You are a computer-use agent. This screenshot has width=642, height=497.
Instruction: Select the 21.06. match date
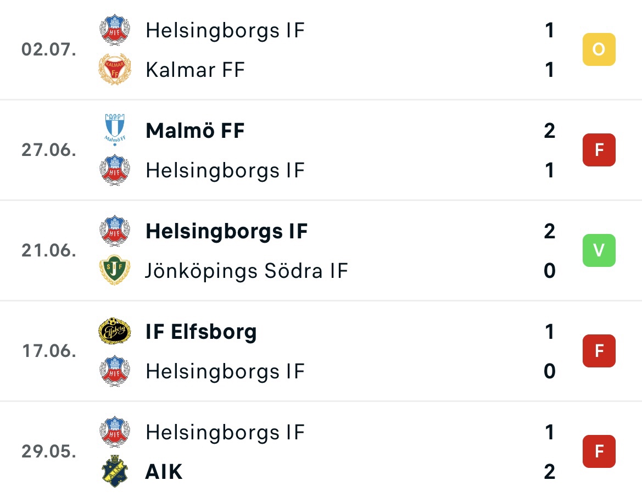pyautogui.click(x=49, y=250)
